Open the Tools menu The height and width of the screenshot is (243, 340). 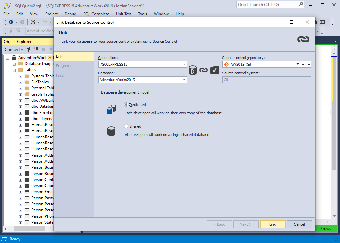click(x=142, y=14)
